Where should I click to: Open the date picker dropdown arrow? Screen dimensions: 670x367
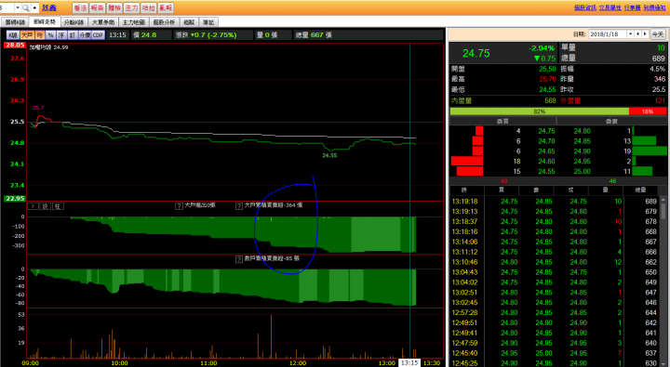coord(630,34)
